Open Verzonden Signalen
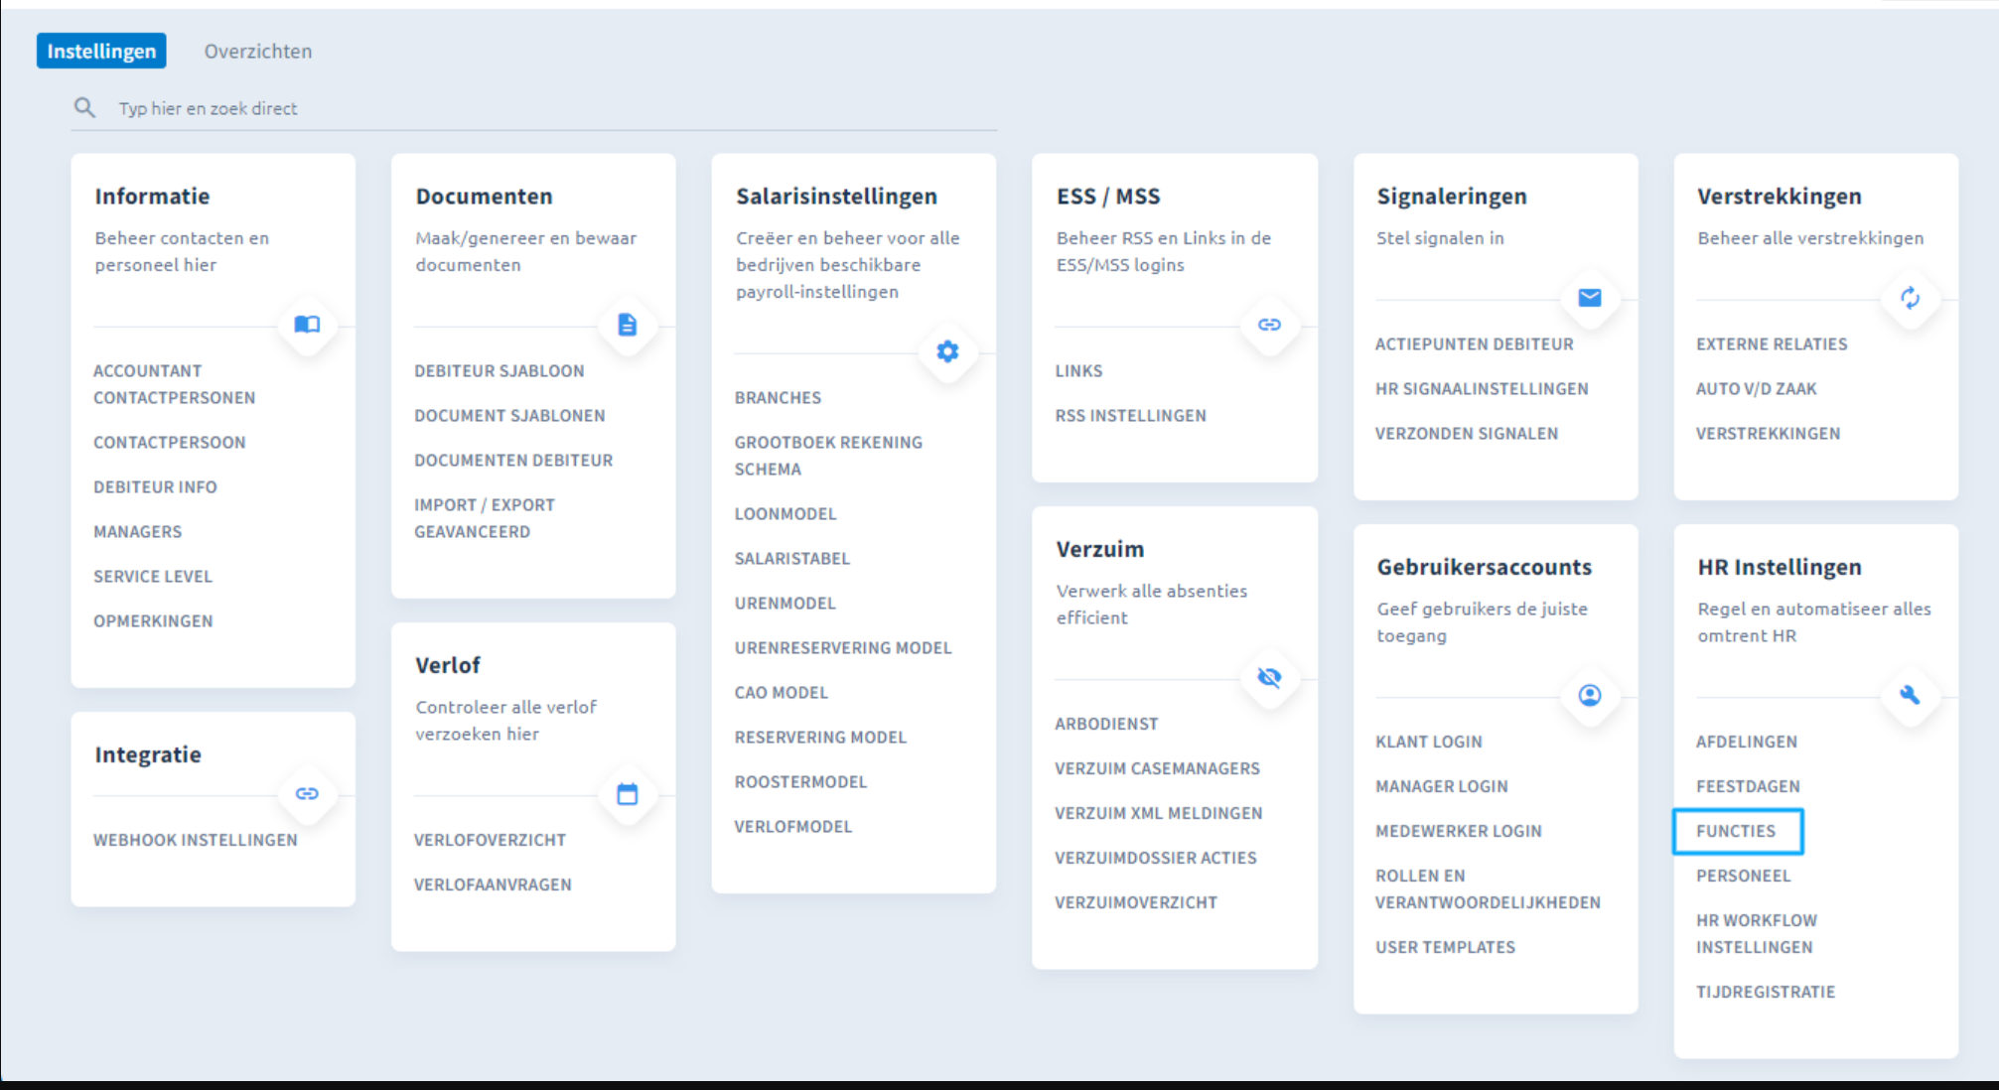This screenshot has height=1090, width=1999. [1467, 433]
